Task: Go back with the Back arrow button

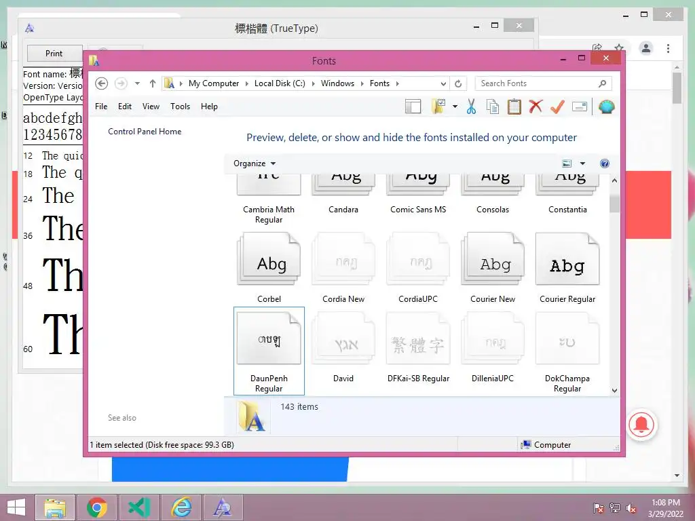Action: pyautogui.click(x=102, y=83)
